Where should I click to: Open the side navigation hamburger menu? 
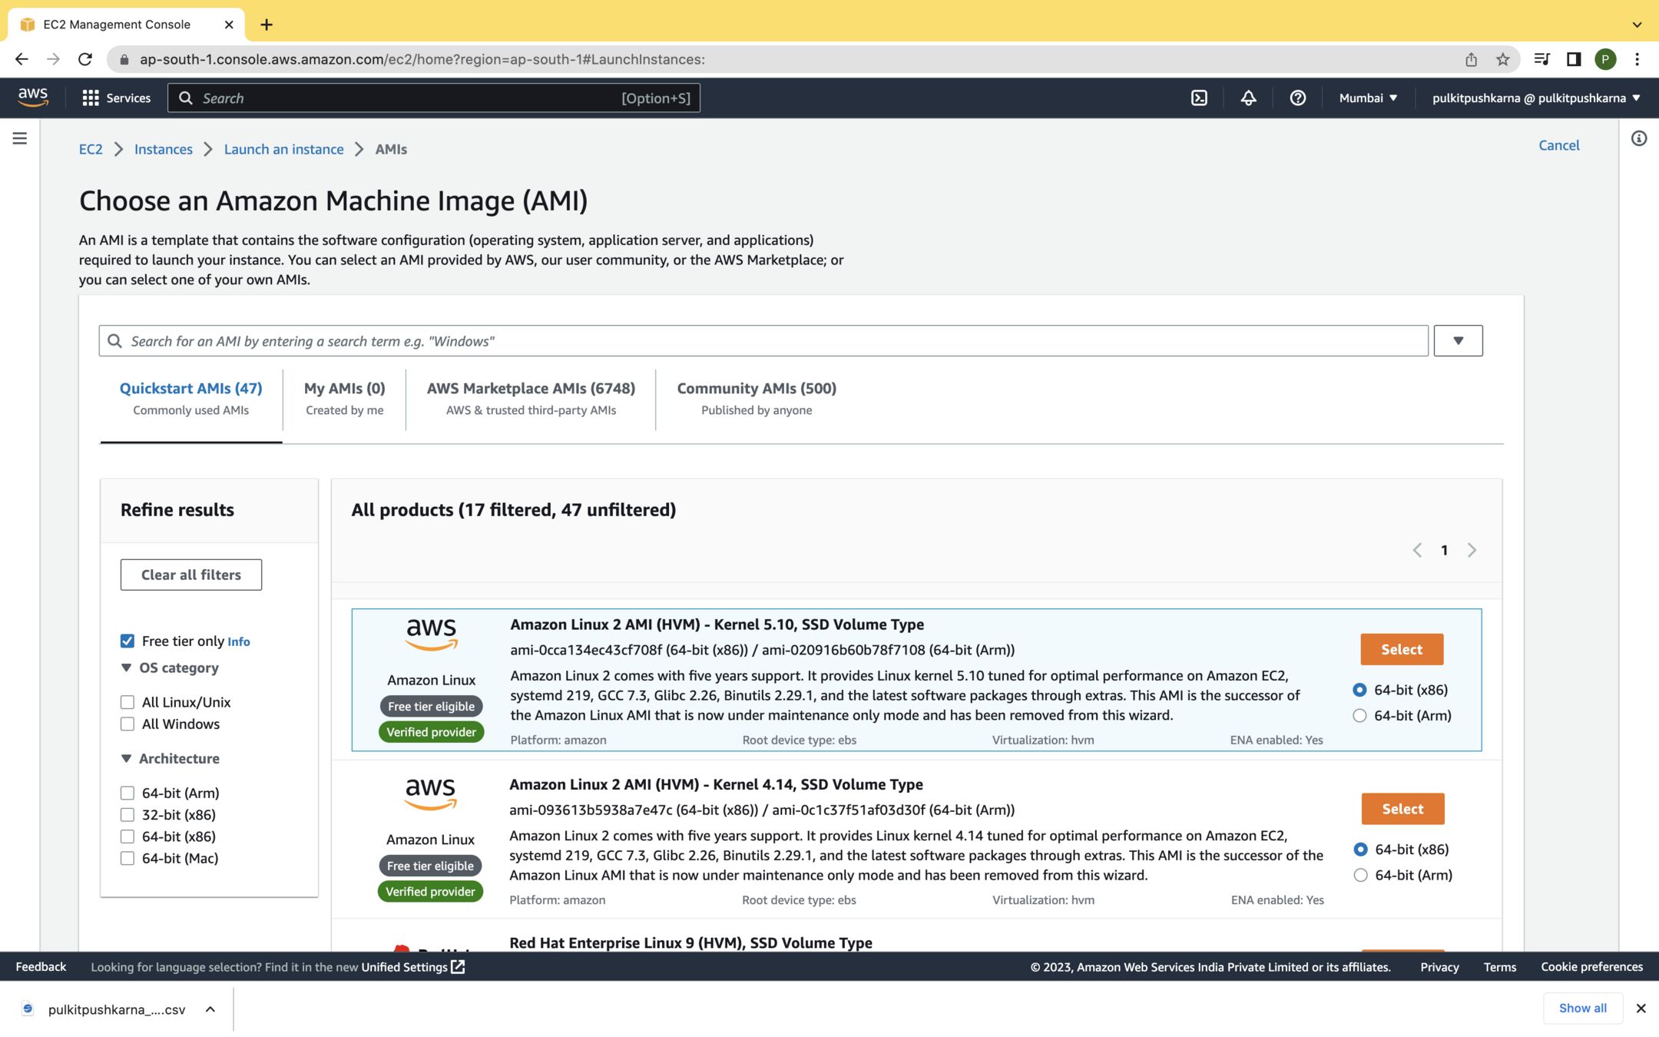[x=20, y=138]
